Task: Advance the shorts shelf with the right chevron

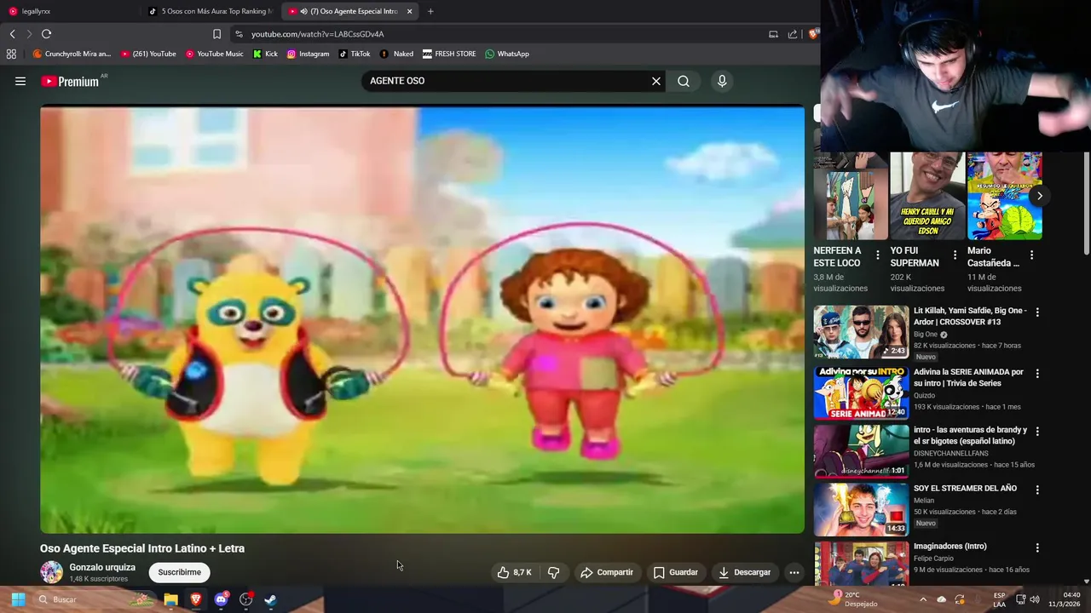Action: tap(1039, 196)
